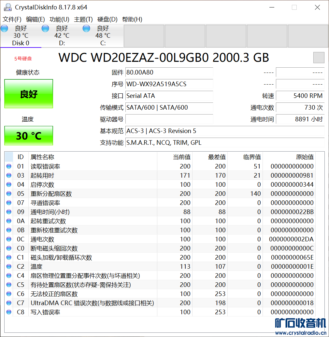This screenshot has width=329, height=337.
Task: Select the C: drive tab
Action: pyautogui.click(x=103, y=36)
